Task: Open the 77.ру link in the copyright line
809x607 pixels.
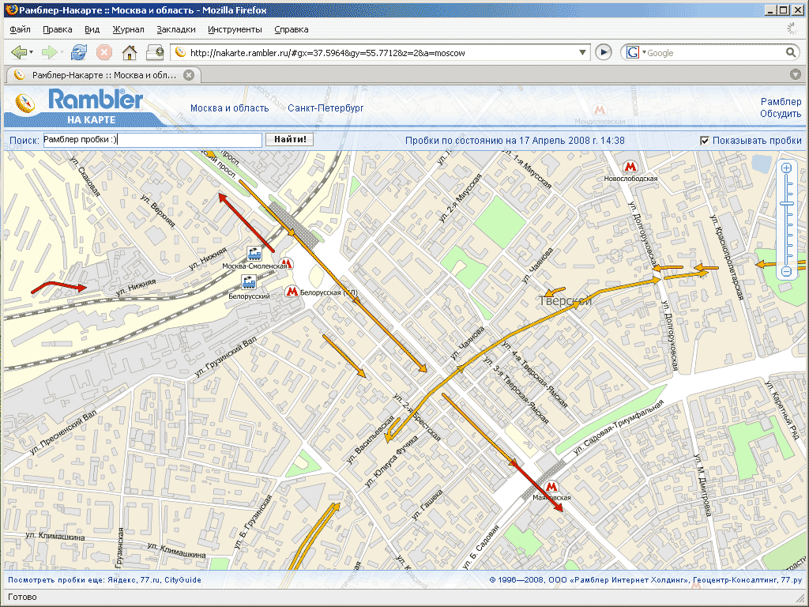Action: pyautogui.click(x=792, y=580)
